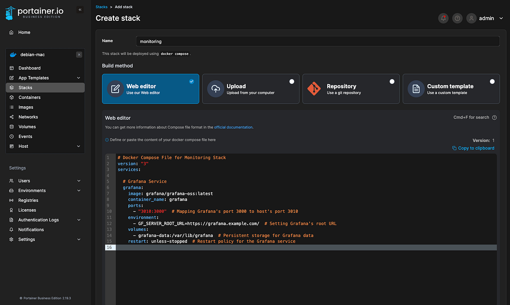Viewport: 510px width, 305px height.
Task: Open the Containers section icon
Action: tap(11, 97)
